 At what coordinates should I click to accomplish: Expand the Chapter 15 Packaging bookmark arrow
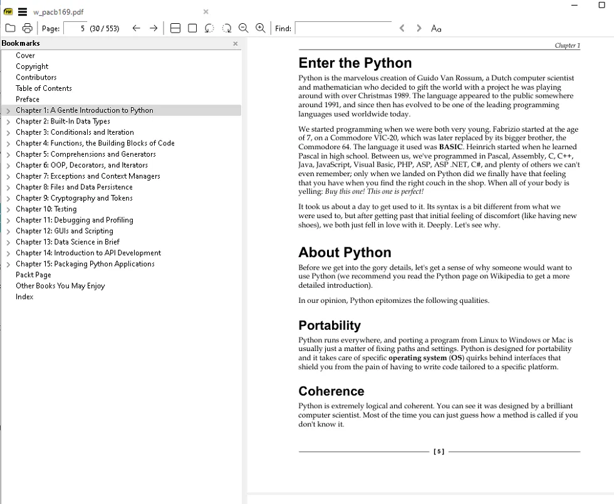(8, 265)
